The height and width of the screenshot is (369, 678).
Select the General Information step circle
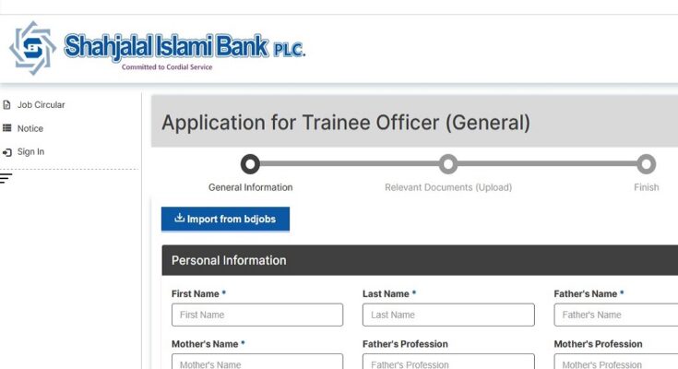250,164
